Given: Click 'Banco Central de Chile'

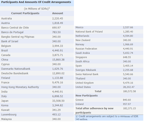Looking at the screenshot, I should click(x=15, y=28).
